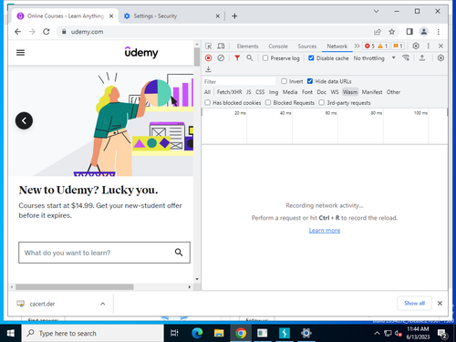Image resolution: width=456 pixels, height=342 pixels.
Task: Stop recording network log with red button
Action: click(208, 57)
